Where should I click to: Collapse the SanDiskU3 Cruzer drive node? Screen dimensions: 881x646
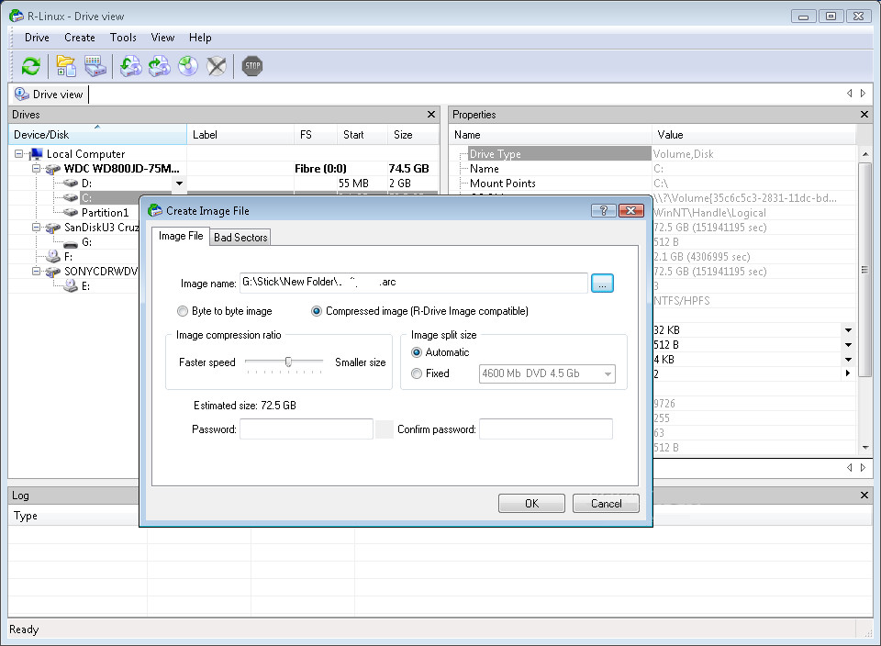click(x=37, y=228)
